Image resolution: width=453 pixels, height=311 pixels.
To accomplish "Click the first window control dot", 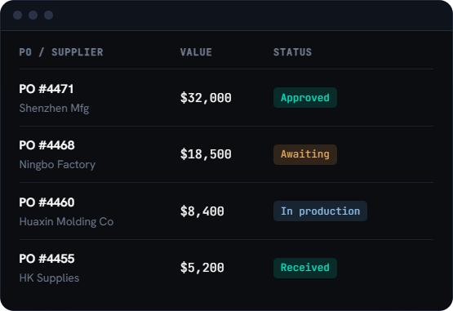I will pyautogui.click(x=18, y=15).
